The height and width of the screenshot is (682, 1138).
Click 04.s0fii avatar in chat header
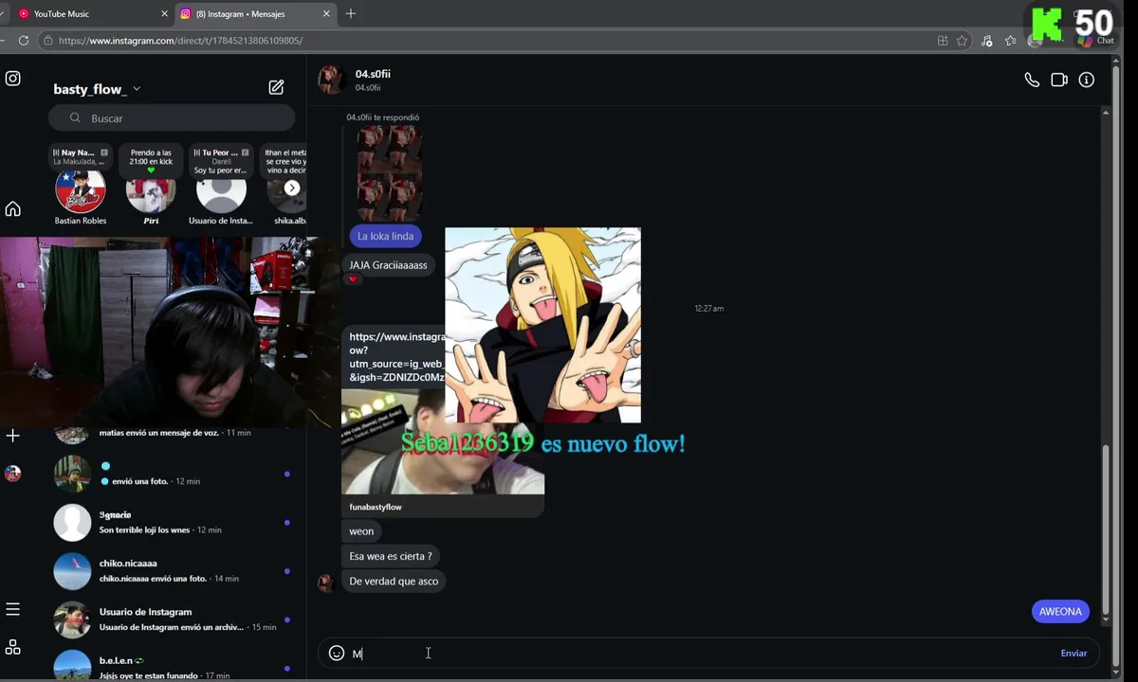331,80
